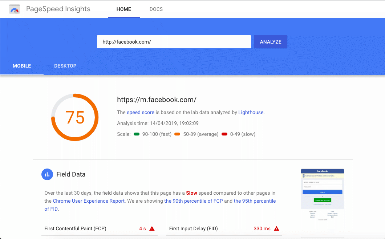Click the red slow scale indicator

pyautogui.click(x=225, y=134)
